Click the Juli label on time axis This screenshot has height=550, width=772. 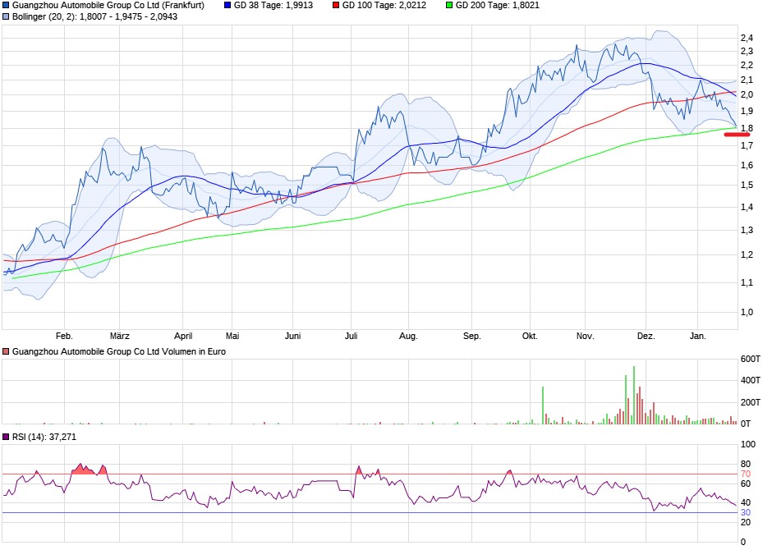[350, 336]
